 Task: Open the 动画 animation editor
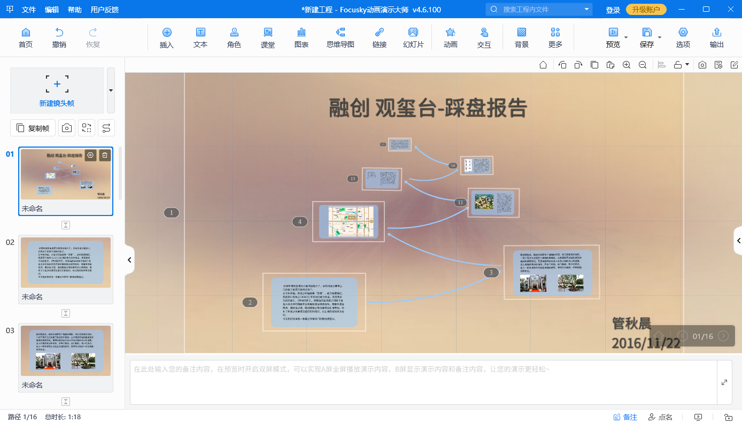point(451,37)
